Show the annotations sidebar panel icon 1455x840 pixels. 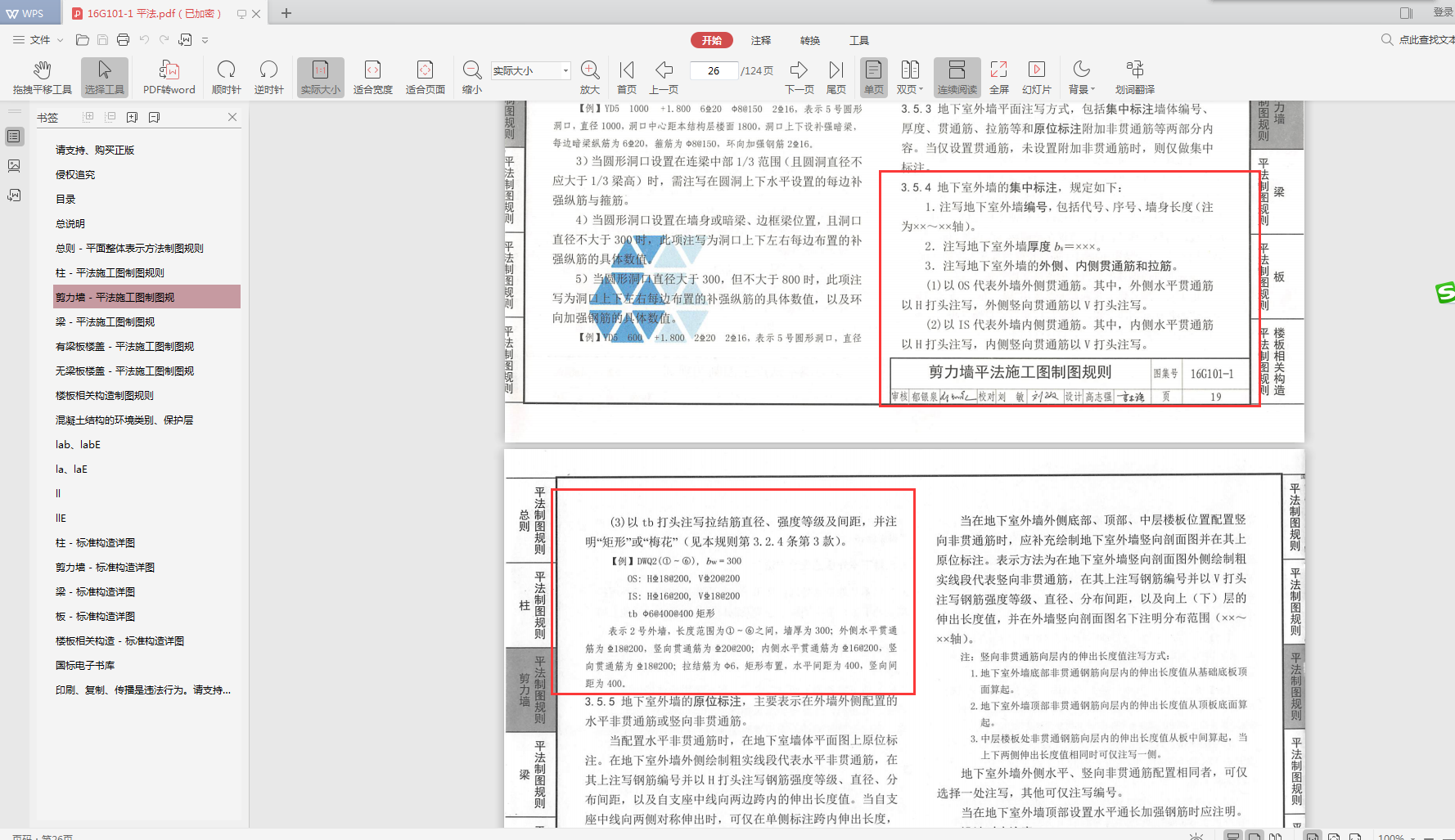pyautogui.click(x=14, y=195)
